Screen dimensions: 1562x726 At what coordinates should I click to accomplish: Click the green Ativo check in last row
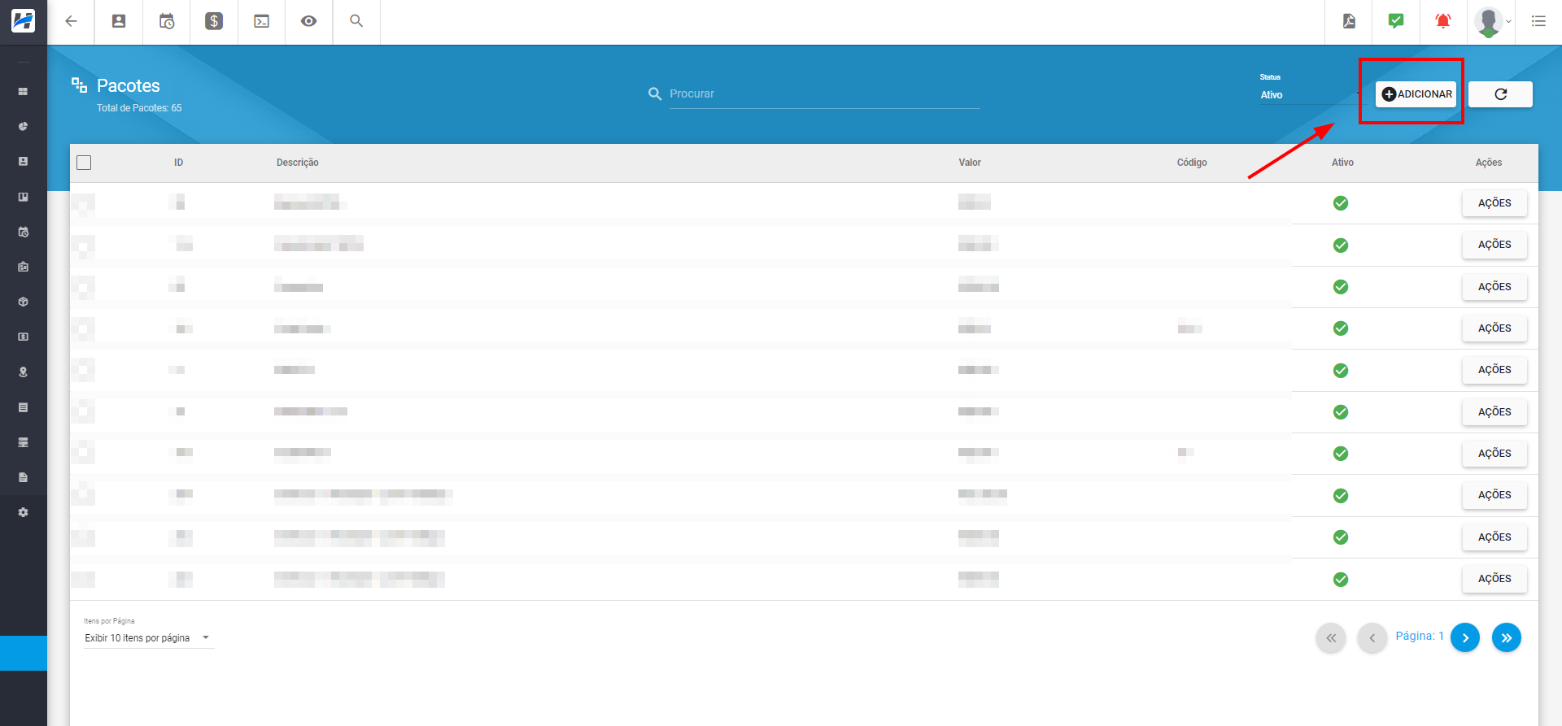[1341, 580]
